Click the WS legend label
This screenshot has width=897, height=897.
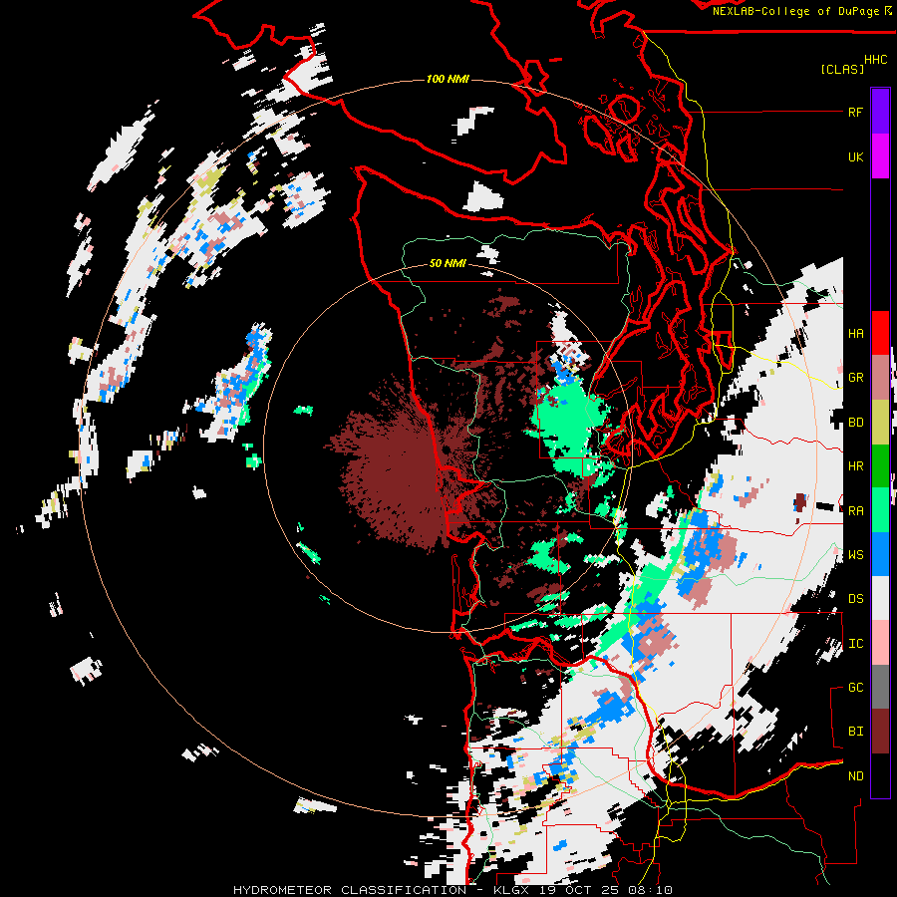point(855,554)
